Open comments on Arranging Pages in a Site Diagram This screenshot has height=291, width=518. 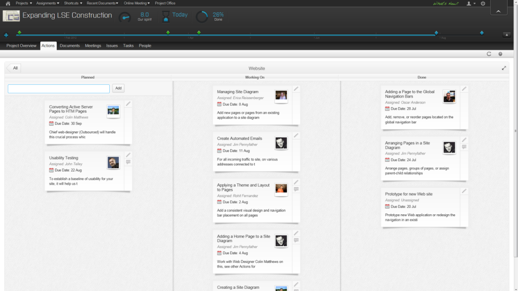click(464, 147)
